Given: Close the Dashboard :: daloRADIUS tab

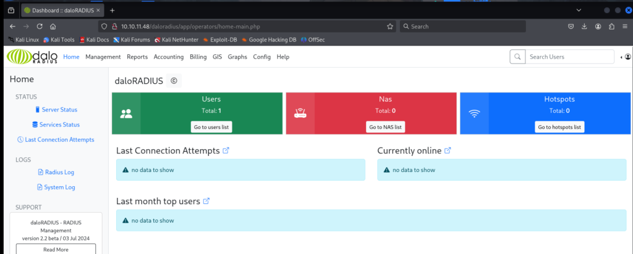Looking at the screenshot, I should (x=97, y=10).
